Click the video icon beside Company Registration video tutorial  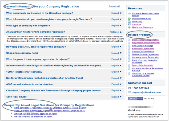click(x=129, y=14)
